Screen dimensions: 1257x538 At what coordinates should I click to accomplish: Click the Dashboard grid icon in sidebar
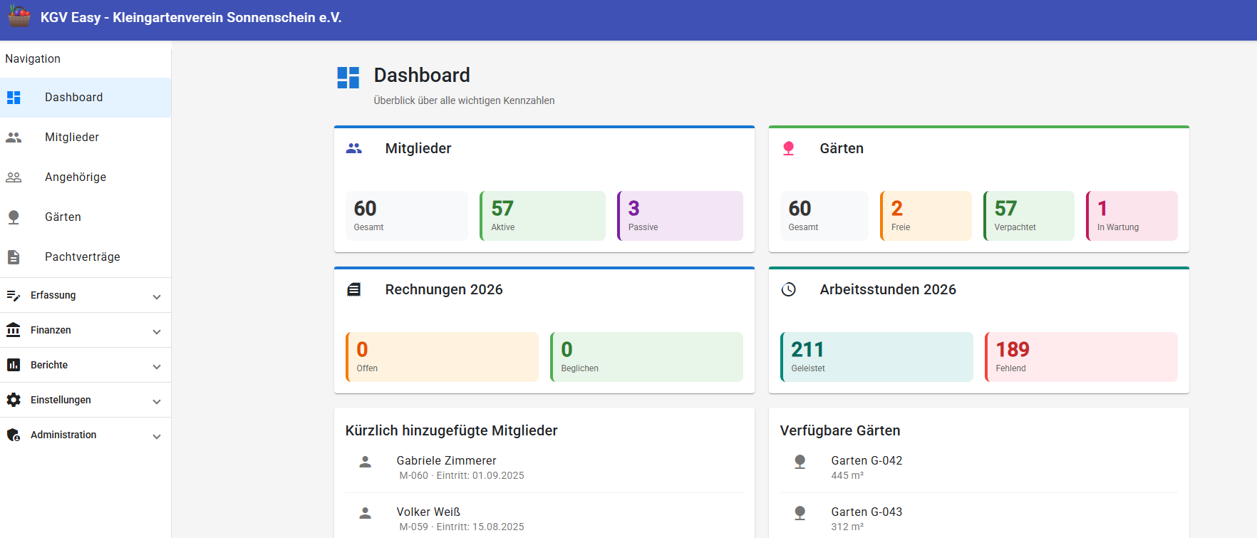point(14,98)
